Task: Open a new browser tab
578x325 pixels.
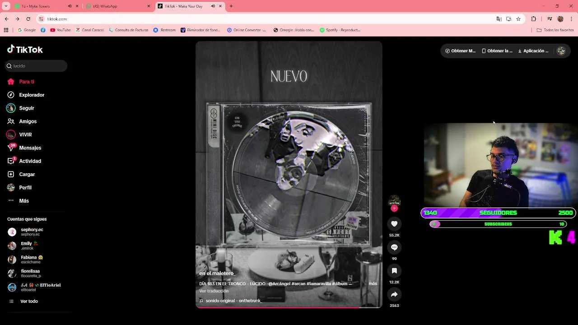Action: 231,6
